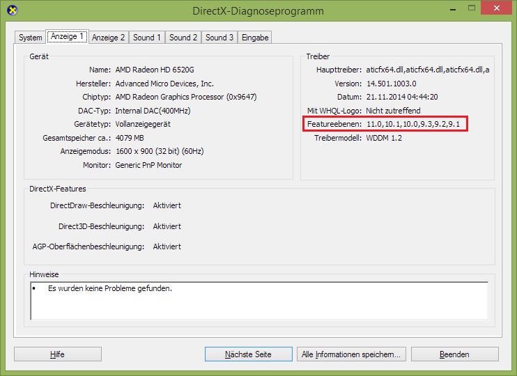Minimize the DirectX-Diagnoseprogramm window

click(453, 8)
